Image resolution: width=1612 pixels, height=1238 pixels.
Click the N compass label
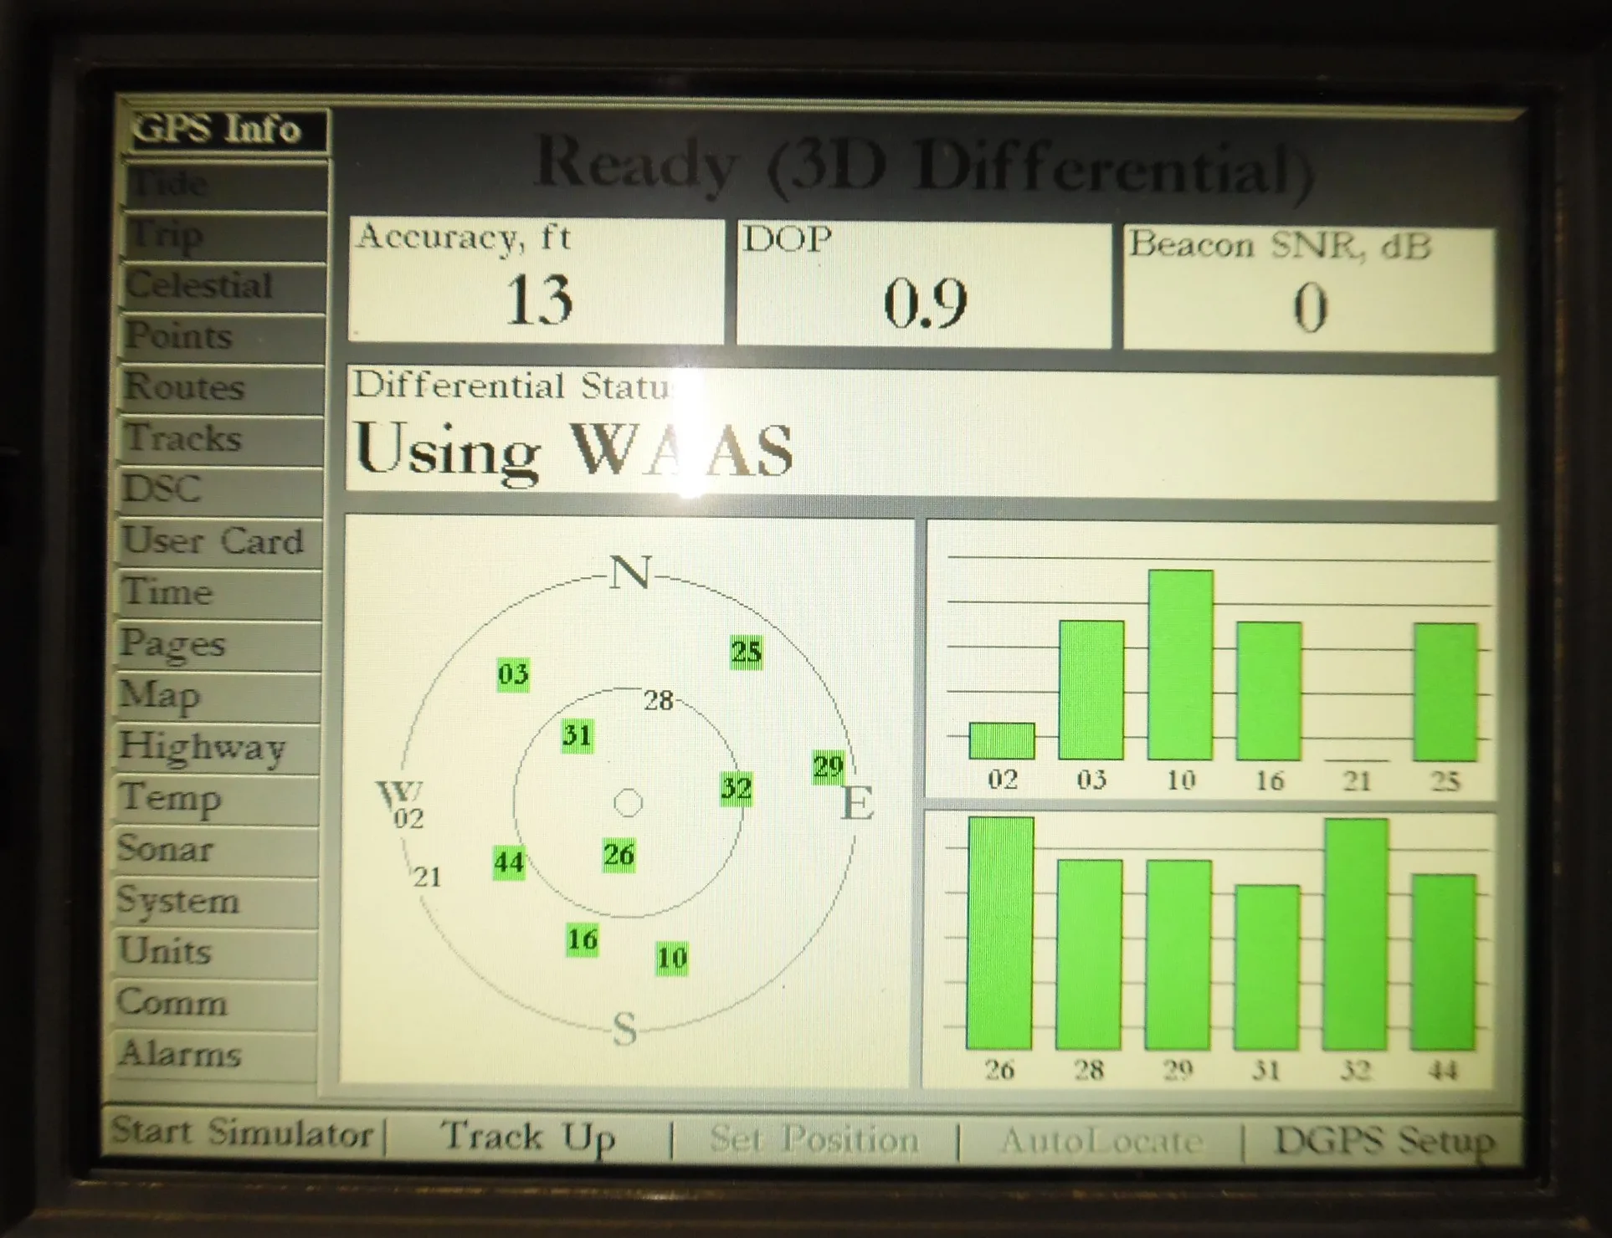pos(630,574)
